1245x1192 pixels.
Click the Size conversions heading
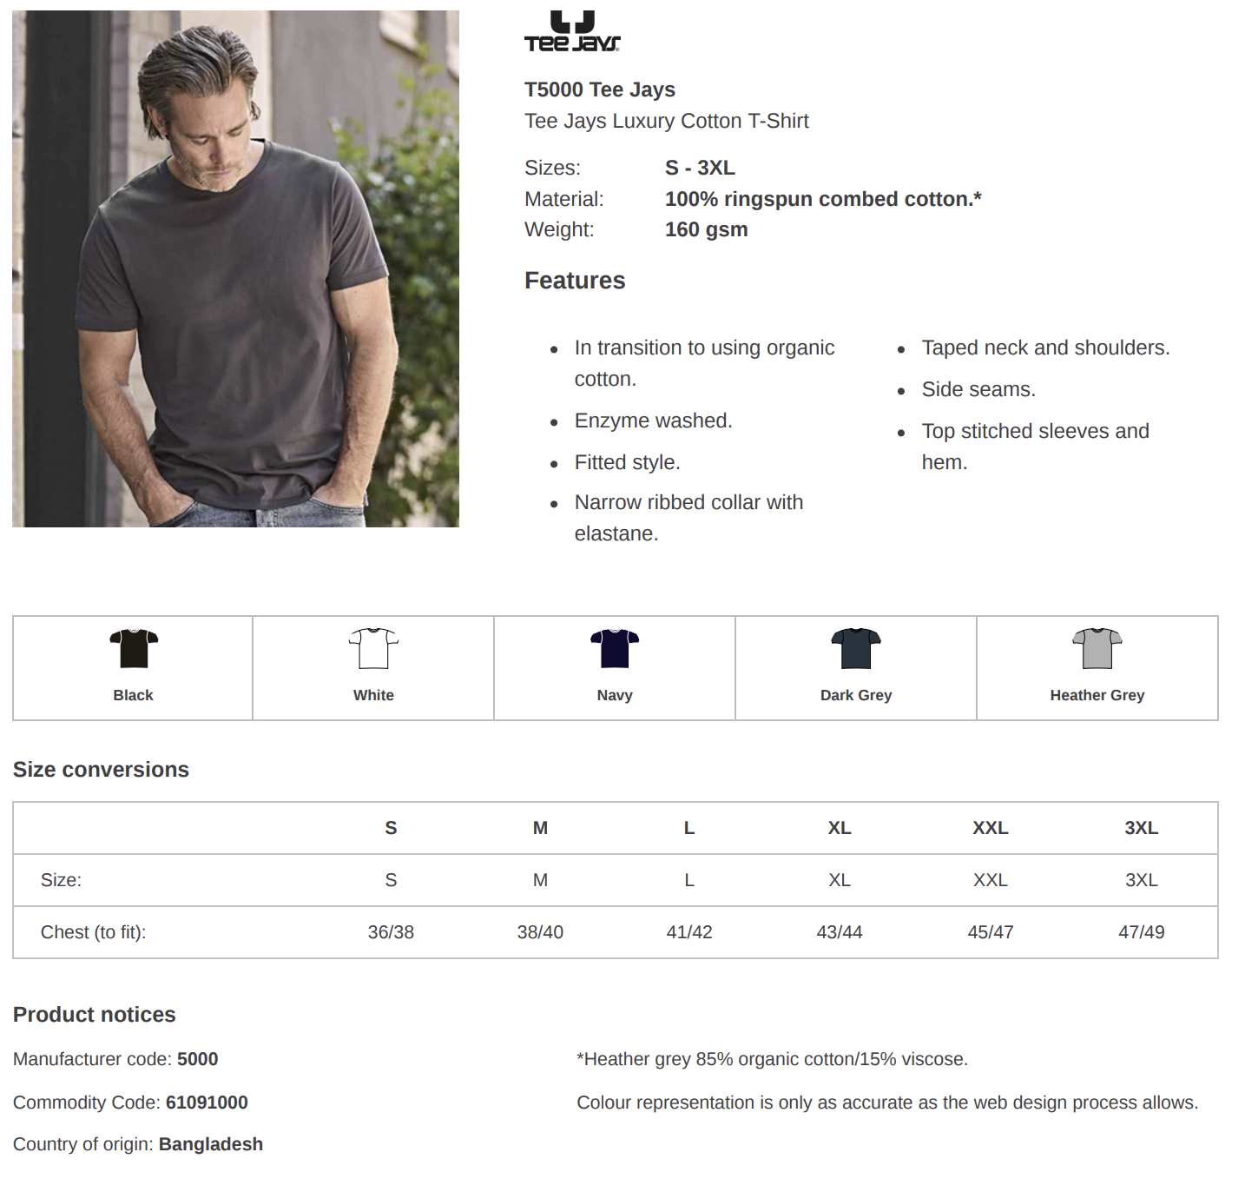[101, 770]
